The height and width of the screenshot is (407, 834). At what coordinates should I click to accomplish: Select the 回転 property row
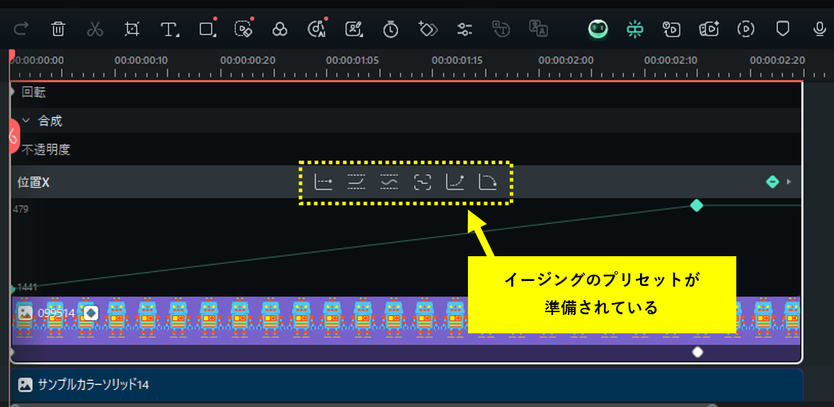405,93
